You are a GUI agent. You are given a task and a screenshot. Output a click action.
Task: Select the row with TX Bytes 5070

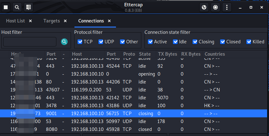point(134,98)
